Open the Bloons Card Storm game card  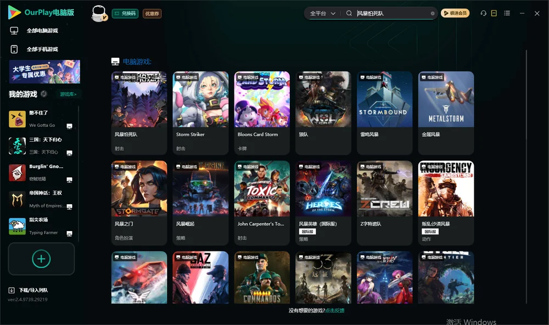coord(262,113)
